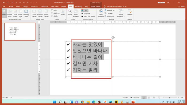Toggle the Notes pane from ribbon
Viewport: 187px width, 105px height.
[63, 13]
